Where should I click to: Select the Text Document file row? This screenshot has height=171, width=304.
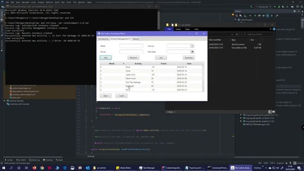[x=236, y=44]
